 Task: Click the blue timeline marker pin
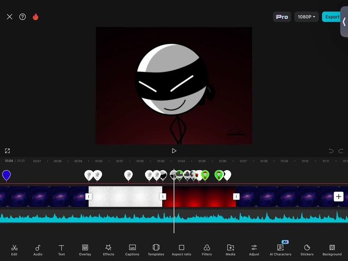point(6,175)
